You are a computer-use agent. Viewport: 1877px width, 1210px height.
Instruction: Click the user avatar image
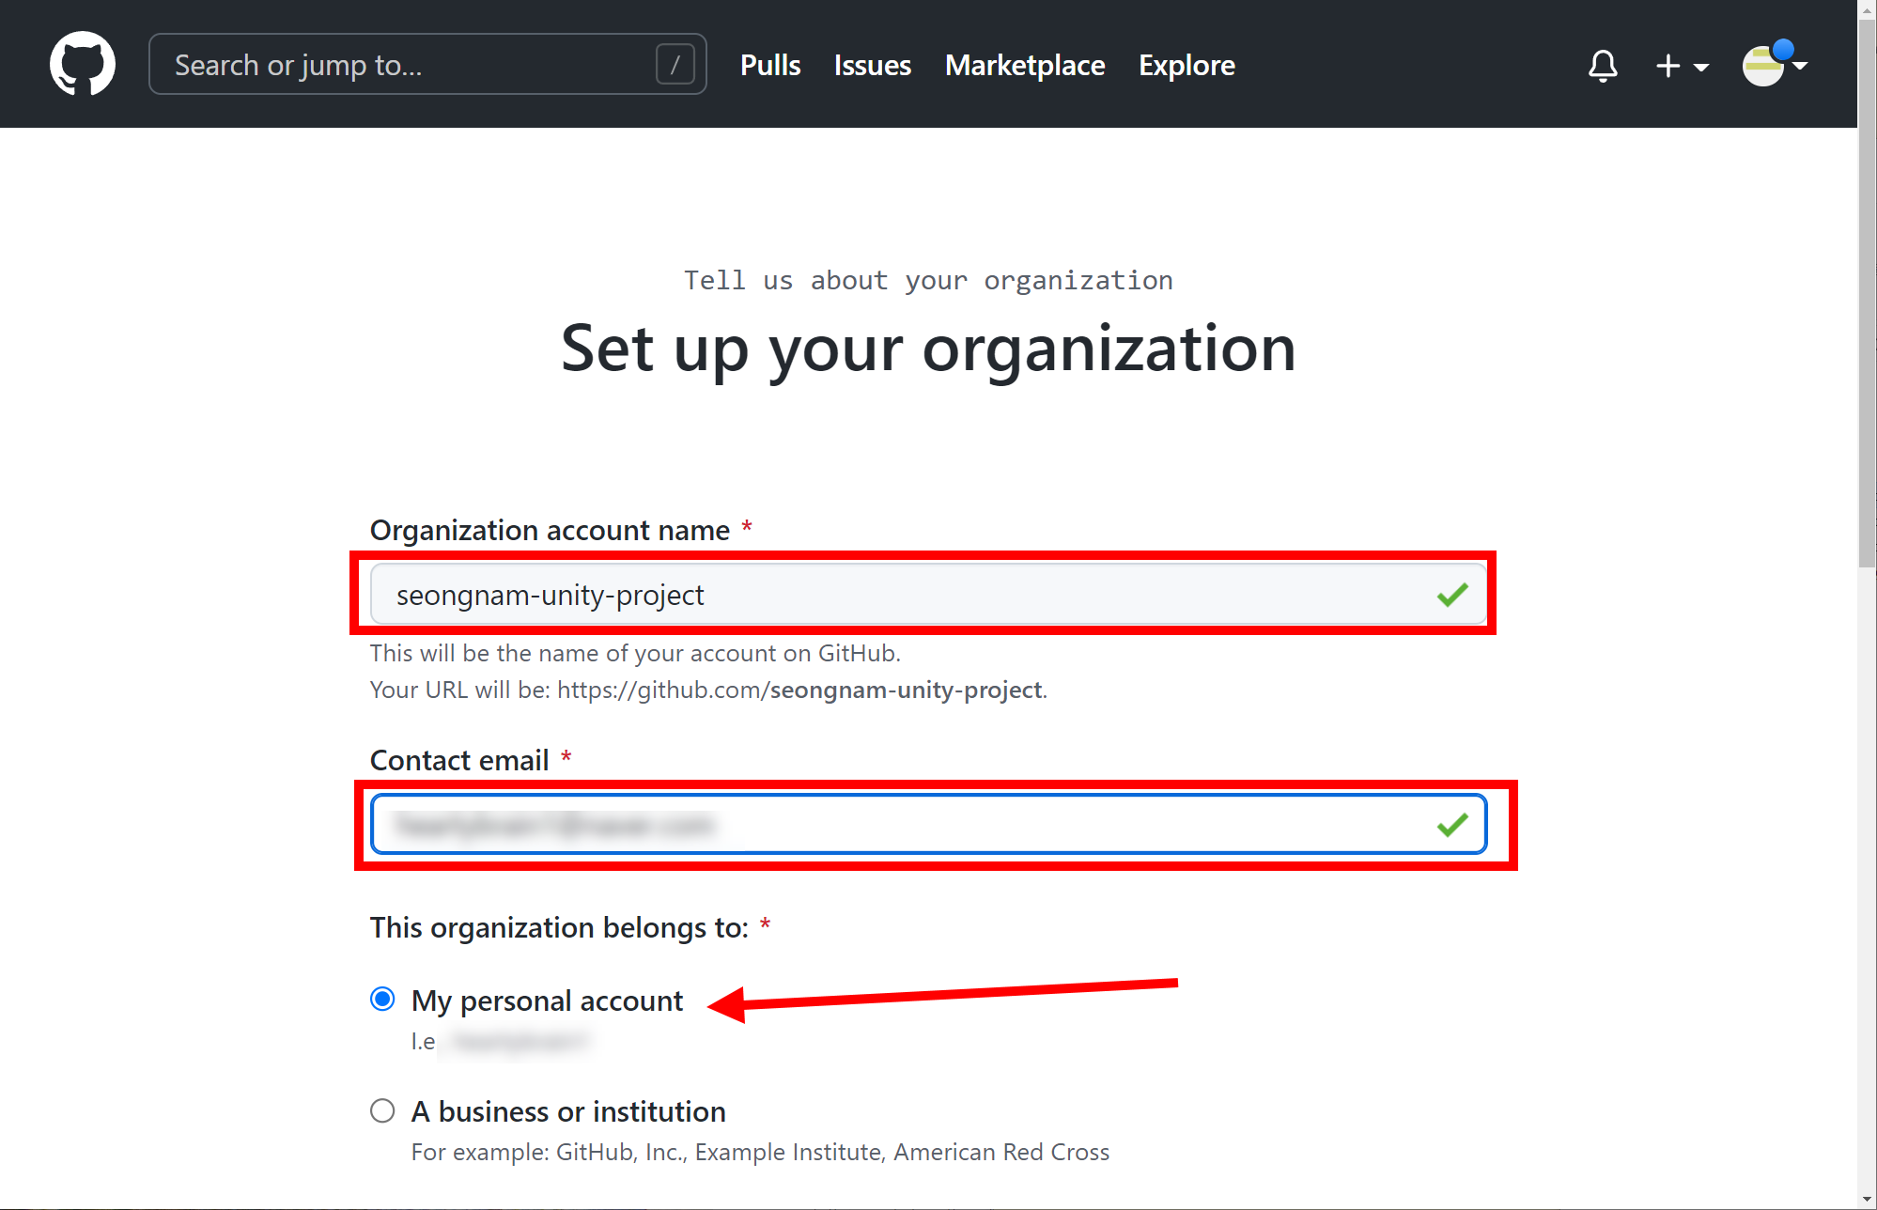point(1762,68)
